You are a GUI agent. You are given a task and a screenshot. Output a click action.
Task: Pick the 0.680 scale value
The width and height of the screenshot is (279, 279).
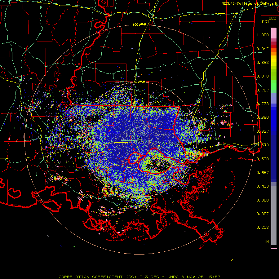click(263, 117)
